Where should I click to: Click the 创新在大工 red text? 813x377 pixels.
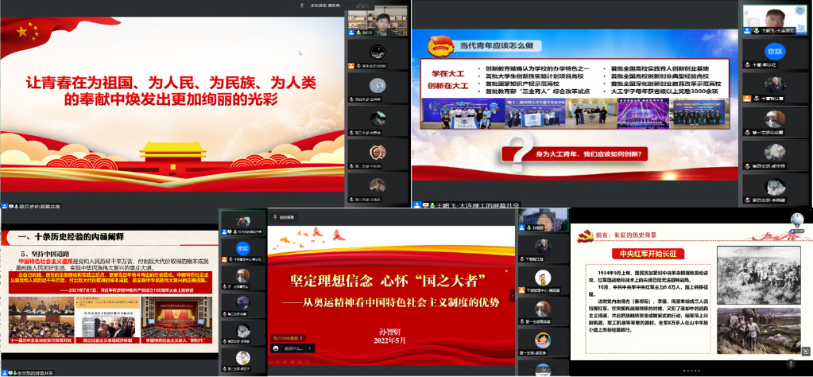click(x=447, y=86)
